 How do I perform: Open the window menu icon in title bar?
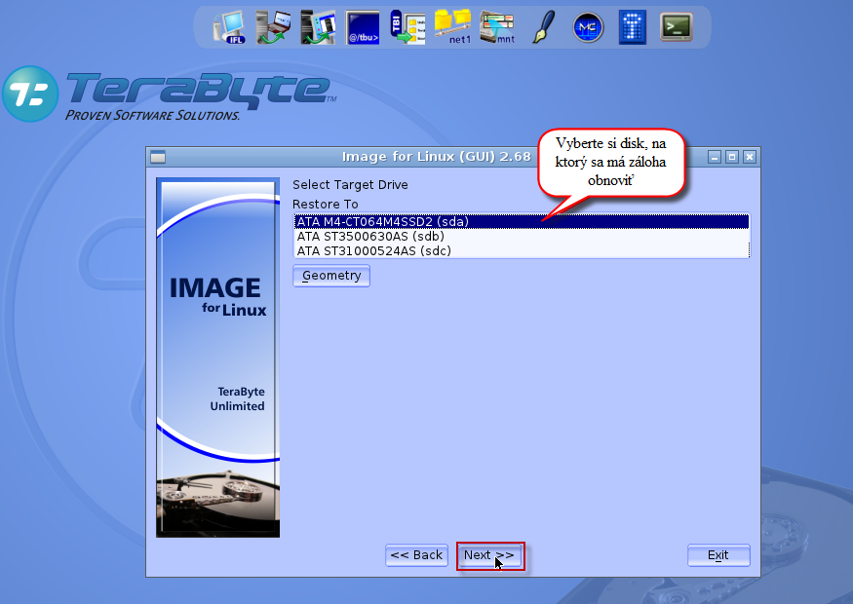tap(158, 157)
